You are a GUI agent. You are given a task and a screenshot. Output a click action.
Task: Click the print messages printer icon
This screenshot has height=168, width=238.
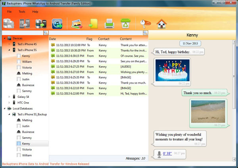coord(109,23)
